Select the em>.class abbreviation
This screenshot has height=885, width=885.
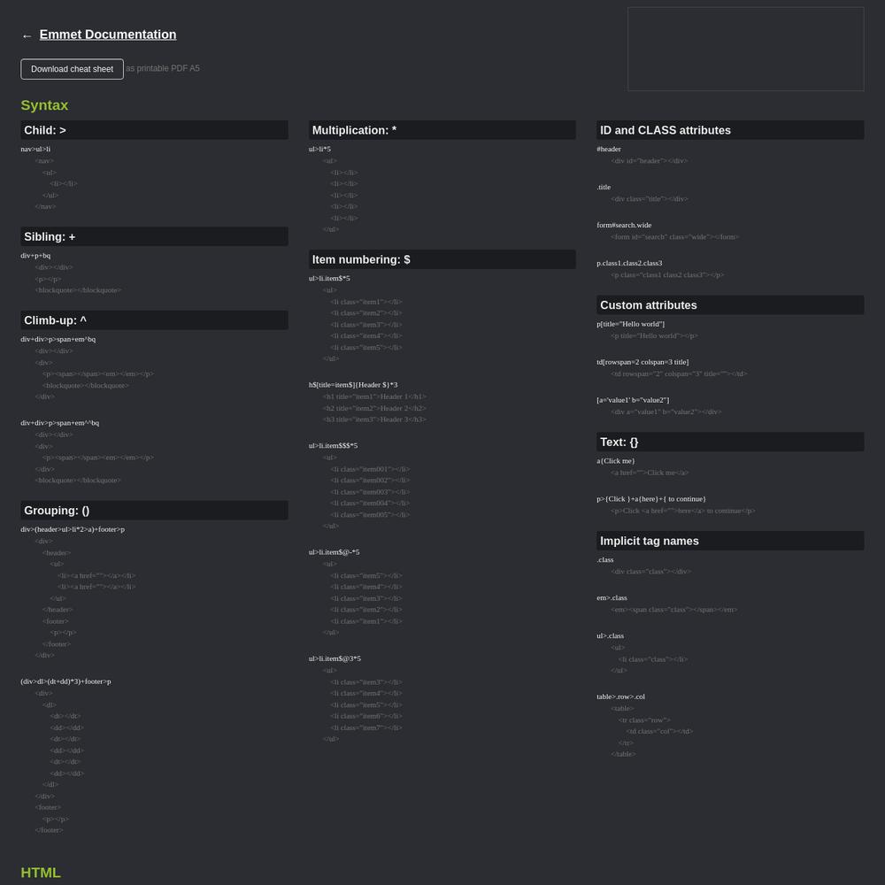click(x=612, y=597)
